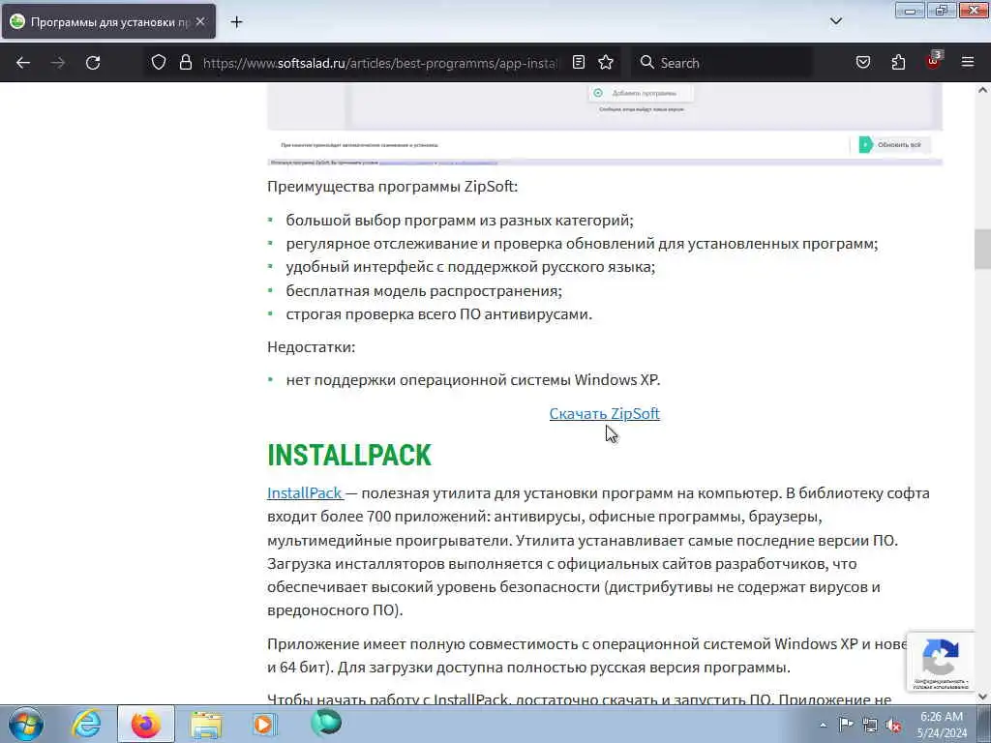The height and width of the screenshot is (743, 991).
Task: Click scrollbar up arrow
Action: tap(982, 90)
